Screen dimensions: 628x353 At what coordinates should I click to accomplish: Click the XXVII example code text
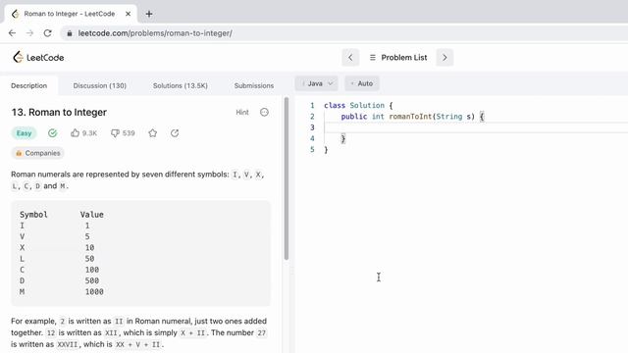click(67, 344)
